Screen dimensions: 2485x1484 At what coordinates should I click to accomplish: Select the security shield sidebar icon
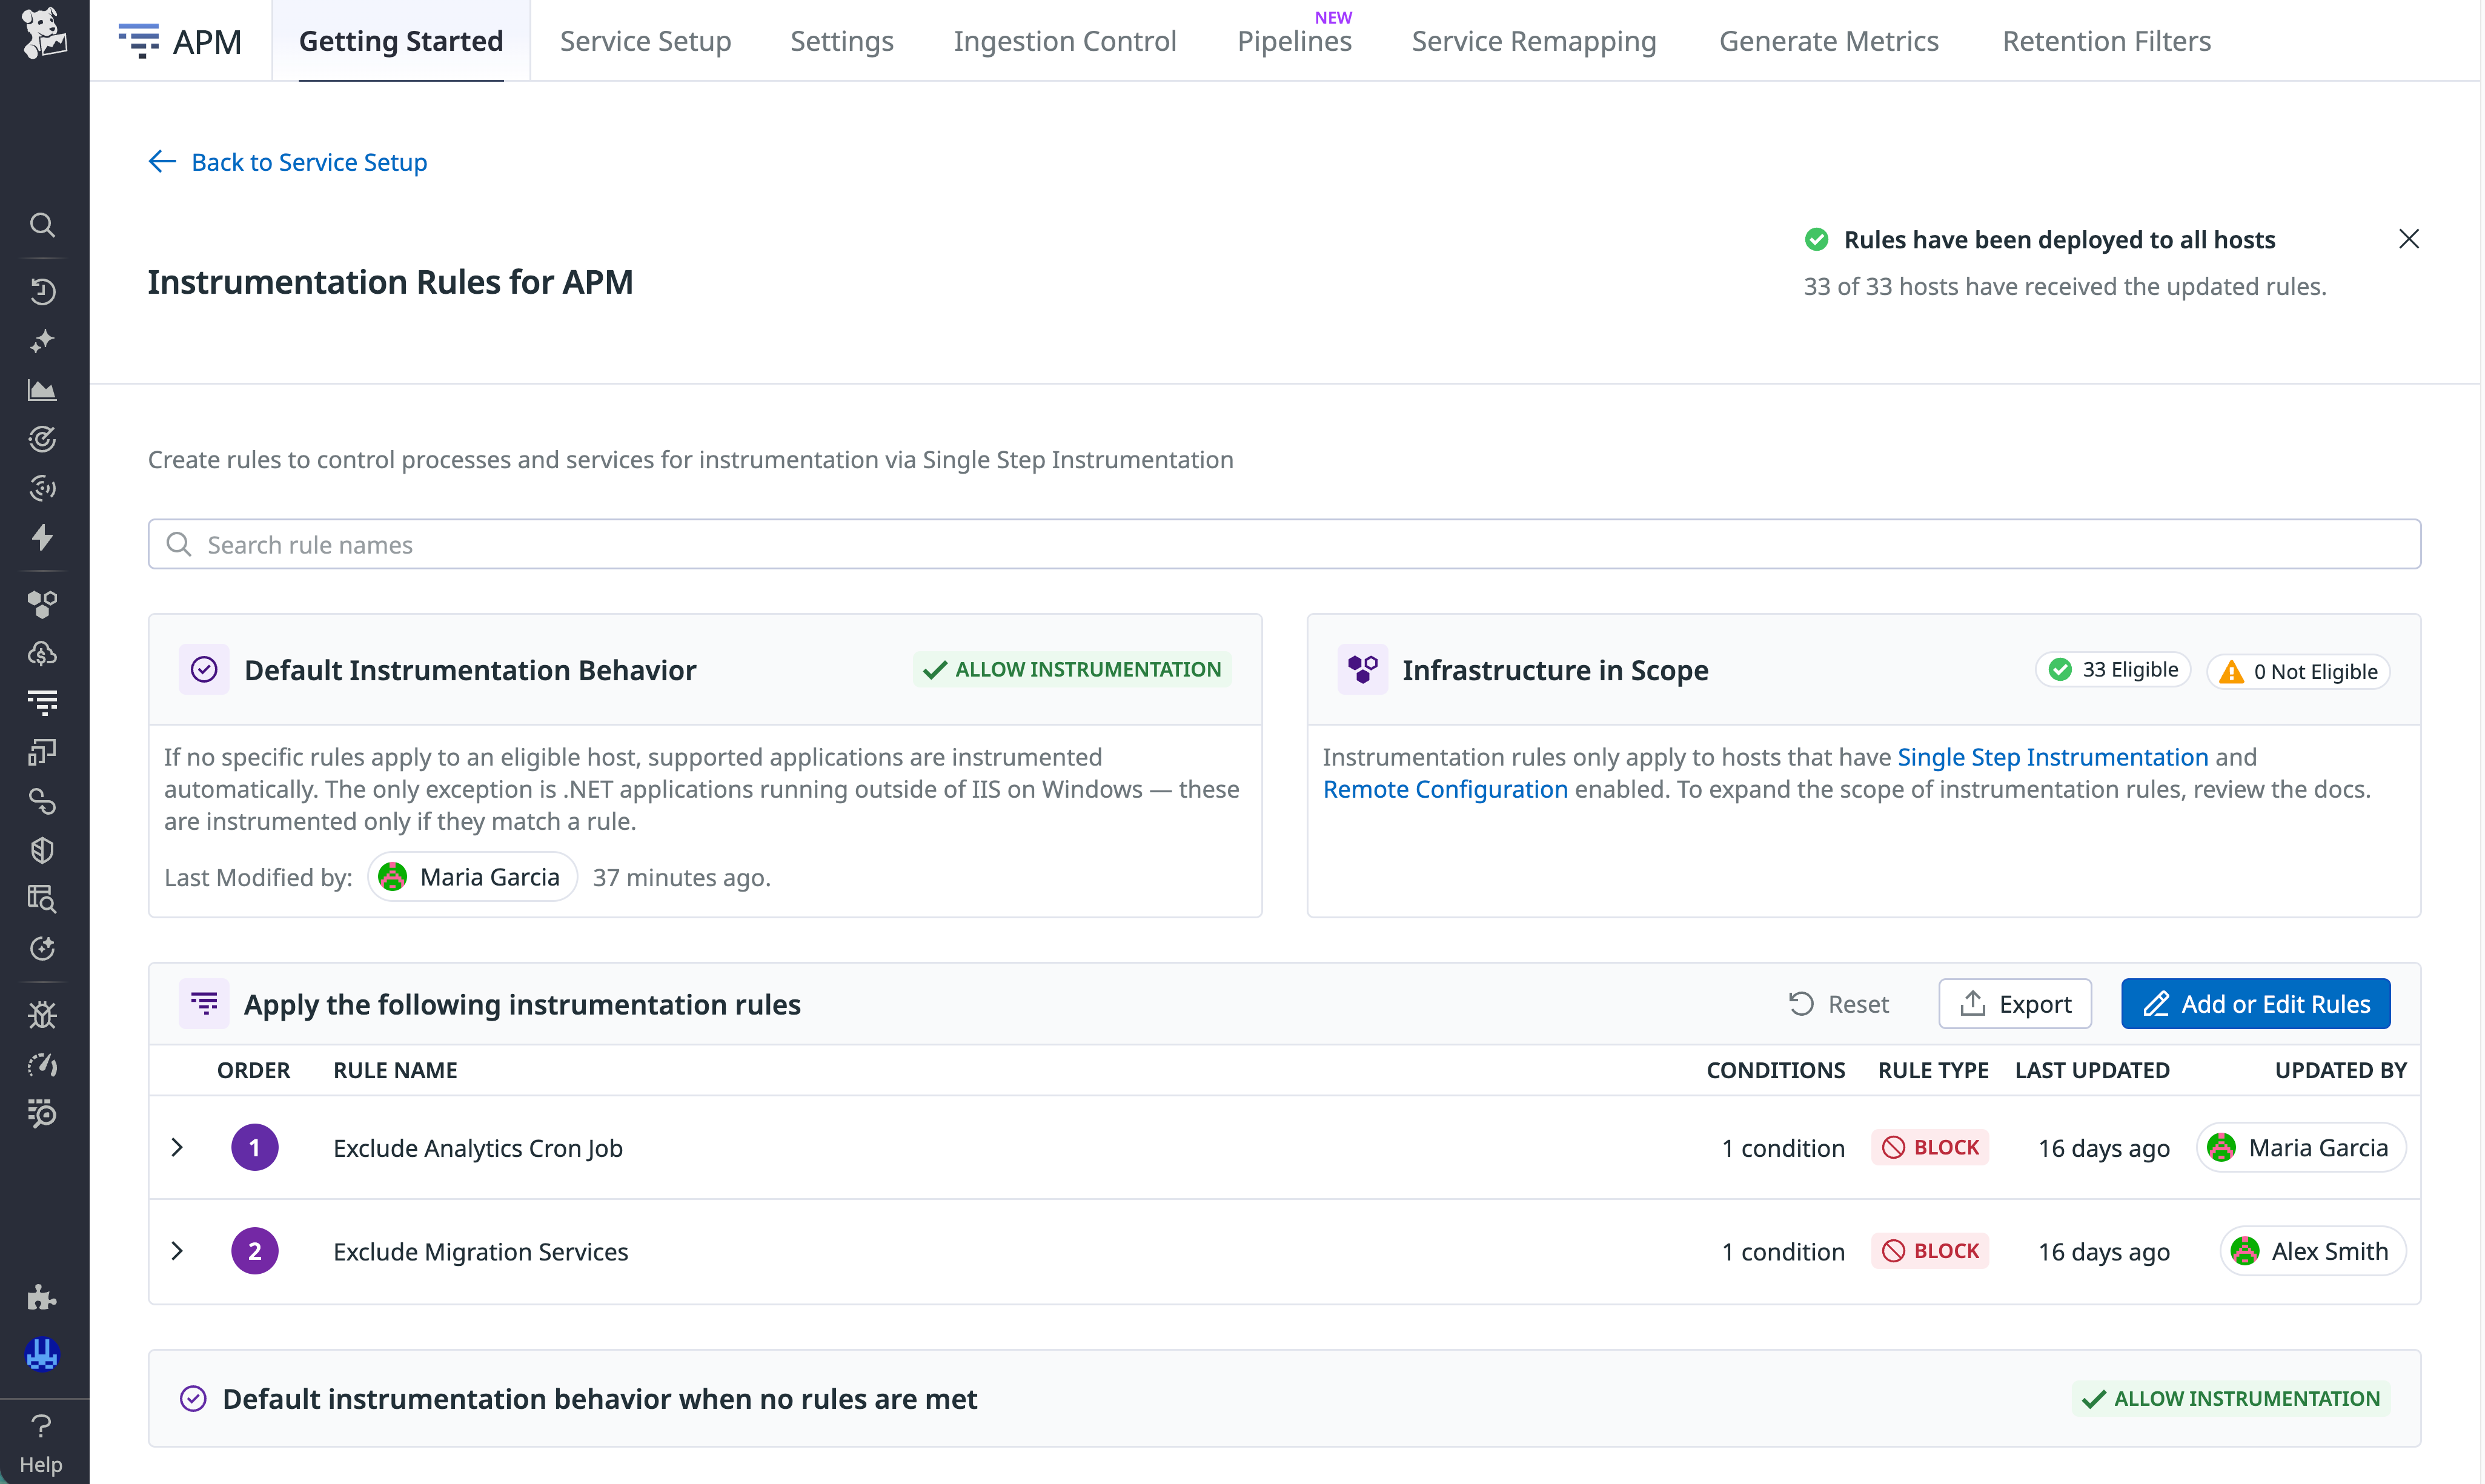[42, 849]
